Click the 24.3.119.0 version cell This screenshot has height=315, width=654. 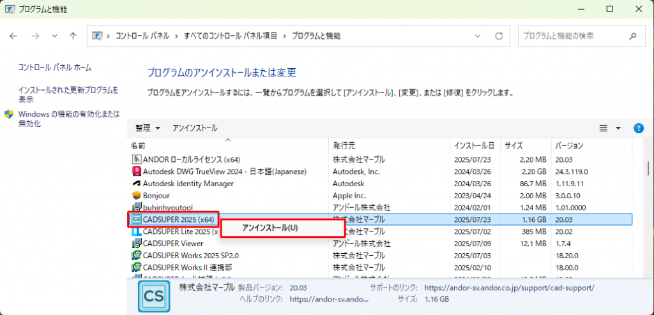click(x=572, y=172)
